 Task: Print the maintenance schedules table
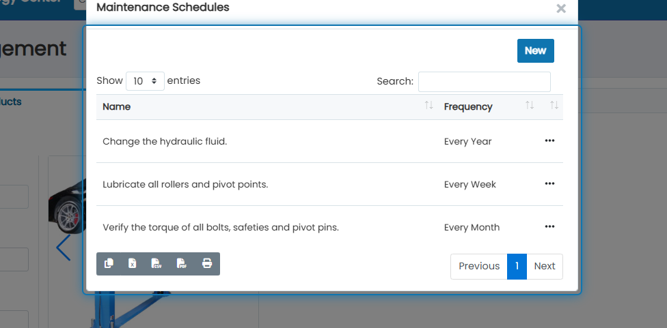207,263
